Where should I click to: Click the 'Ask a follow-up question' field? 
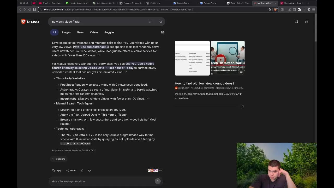(102, 181)
